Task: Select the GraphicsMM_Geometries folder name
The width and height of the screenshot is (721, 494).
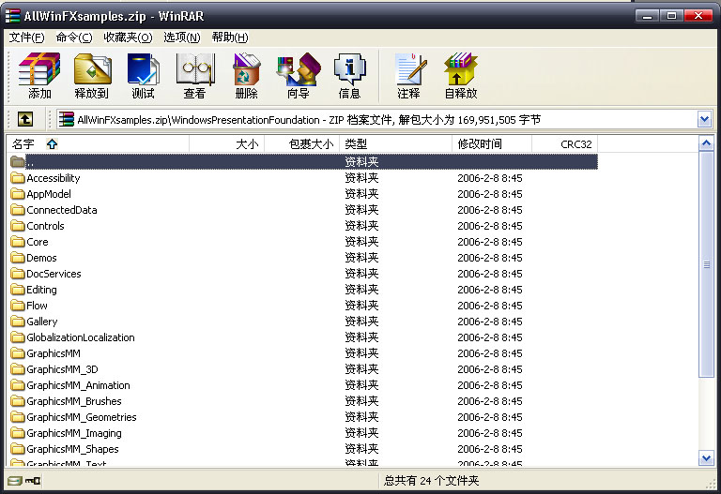Action: [82, 417]
